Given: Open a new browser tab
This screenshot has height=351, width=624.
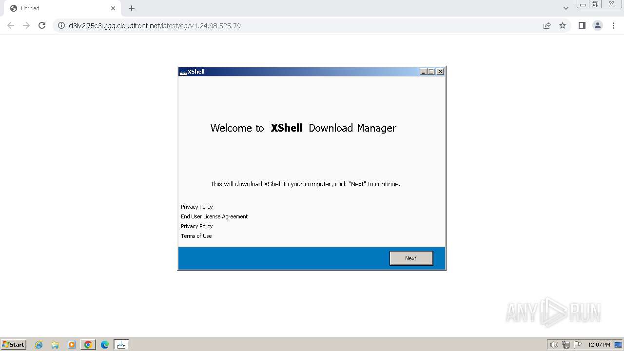Looking at the screenshot, I should [x=132, y=8].
